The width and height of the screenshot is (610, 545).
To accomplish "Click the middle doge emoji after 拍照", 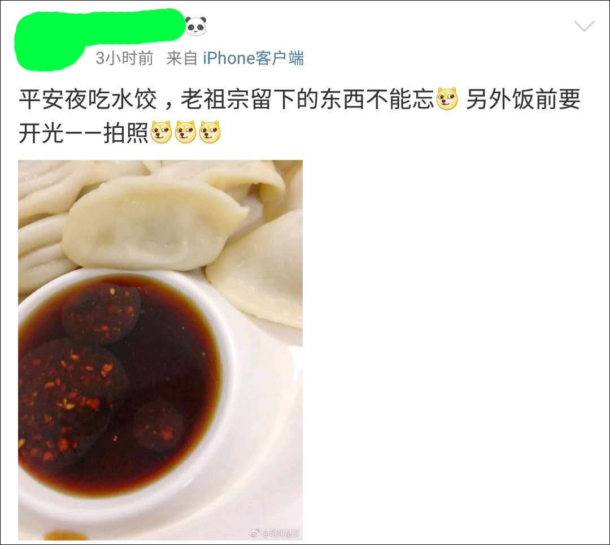I will click(x=186, y=132).
